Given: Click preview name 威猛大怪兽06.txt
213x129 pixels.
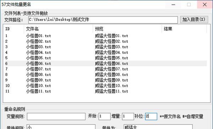Looking at the screenshot, I should pyautogui.click(x=111, y=63).
